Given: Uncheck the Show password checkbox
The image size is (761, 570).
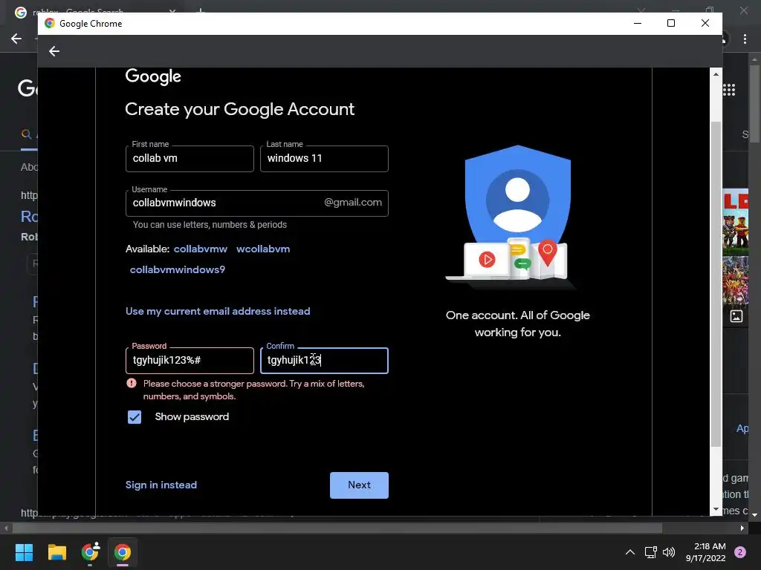Looking at the screenshot, I should pos(135,417).
